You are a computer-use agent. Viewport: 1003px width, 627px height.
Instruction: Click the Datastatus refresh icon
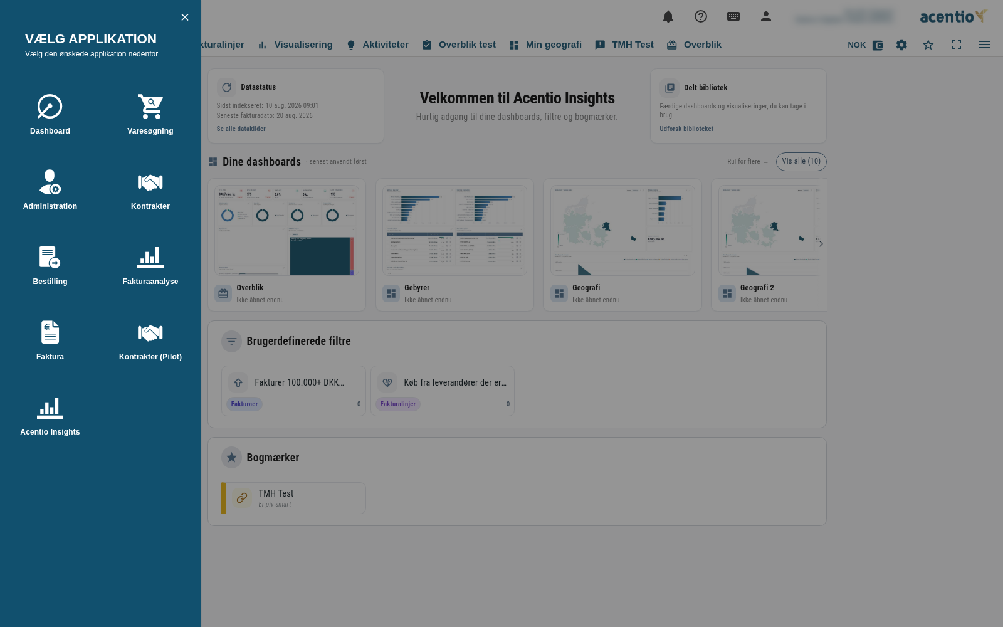(x=226, y=87)
